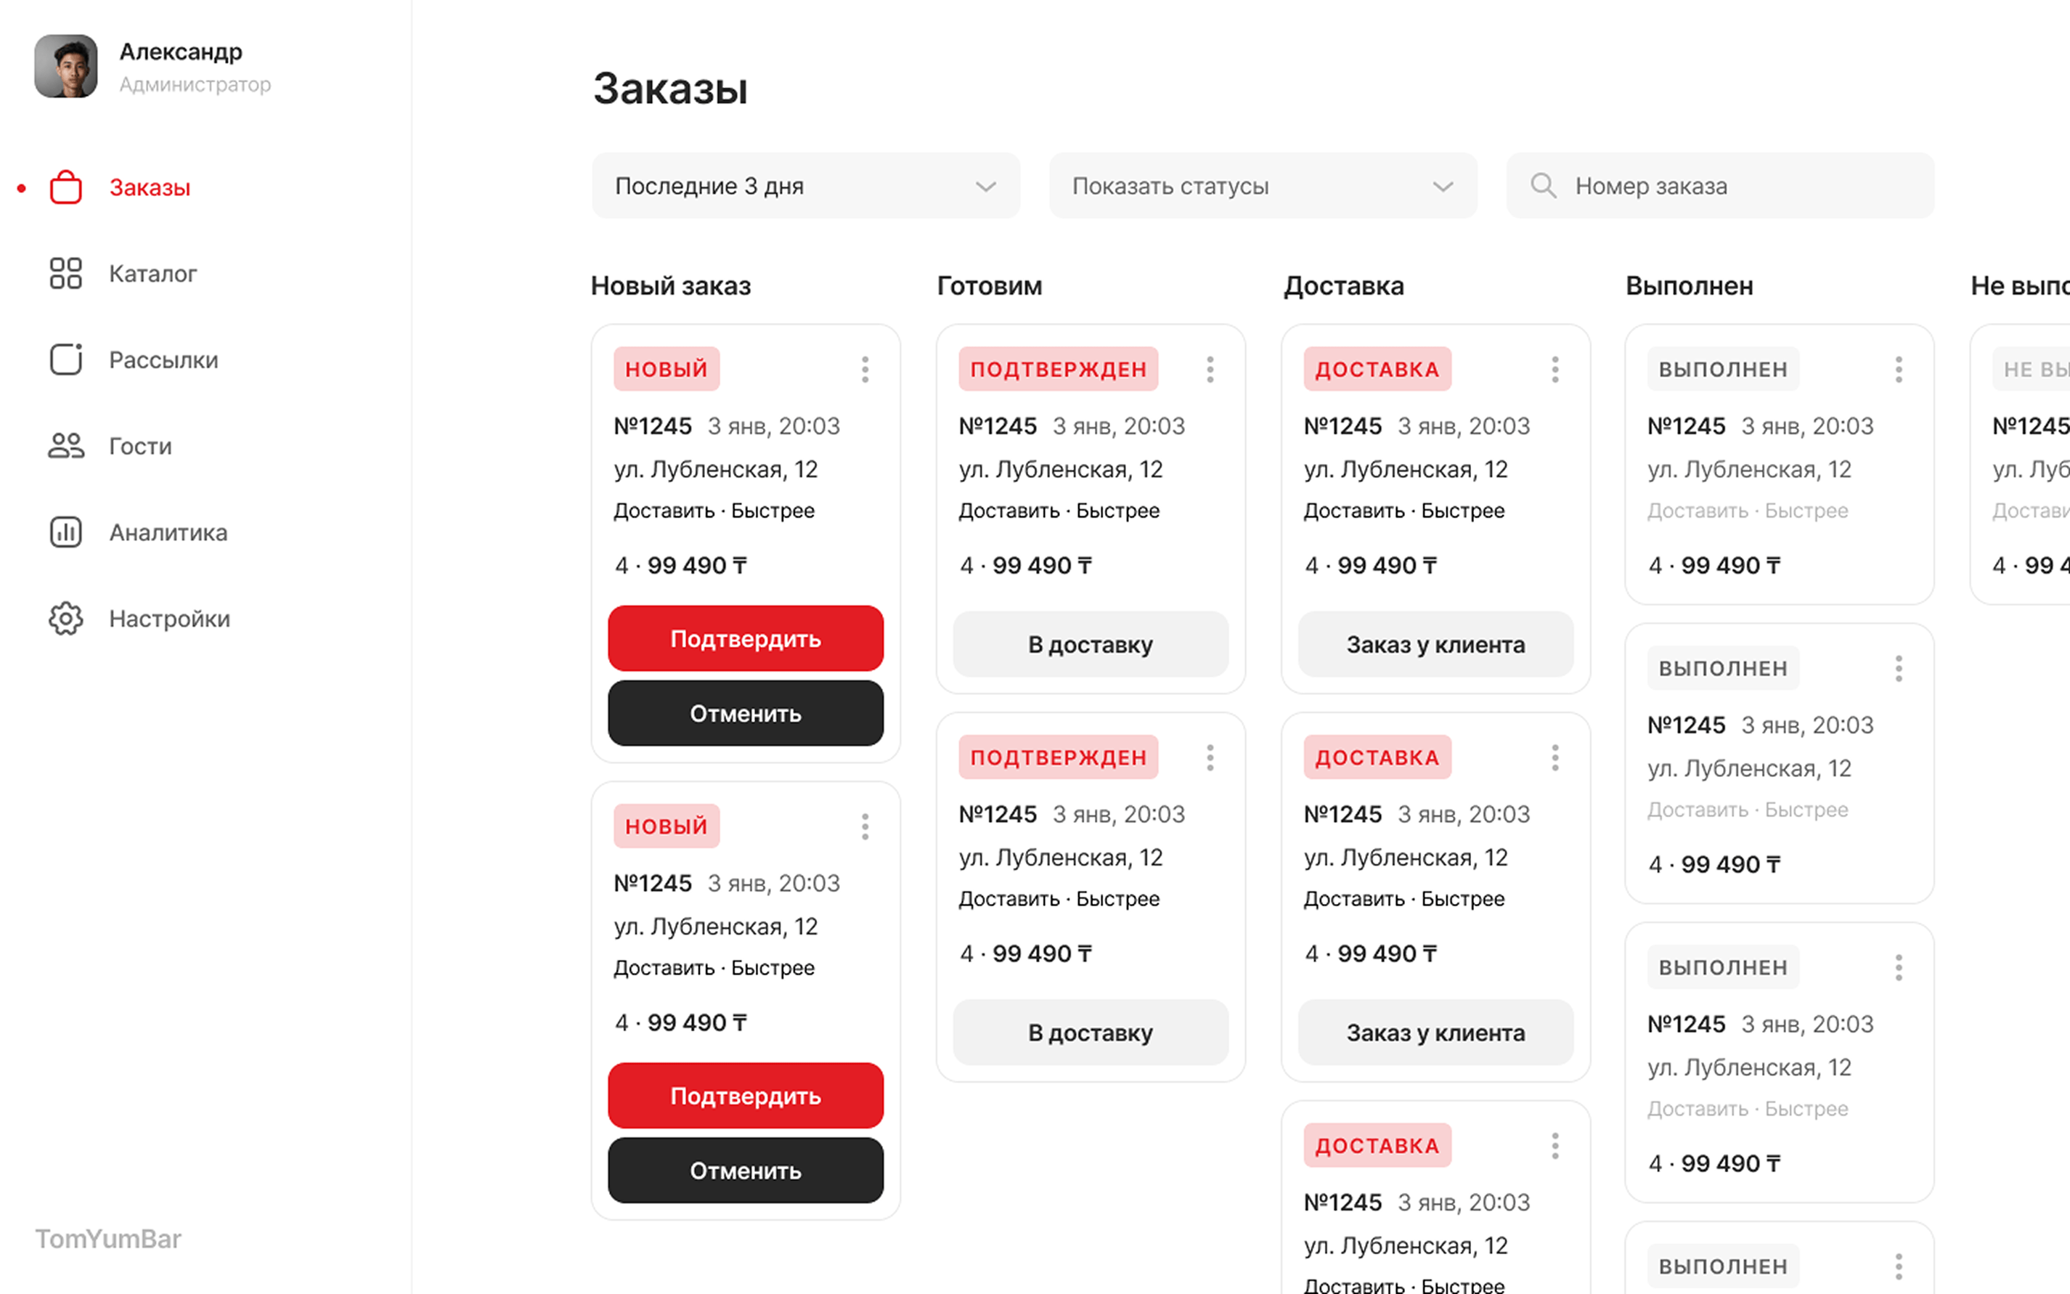Click the Гости people icon
This screenshot has width=2070, height=1294.
click(x=65, y=446)
